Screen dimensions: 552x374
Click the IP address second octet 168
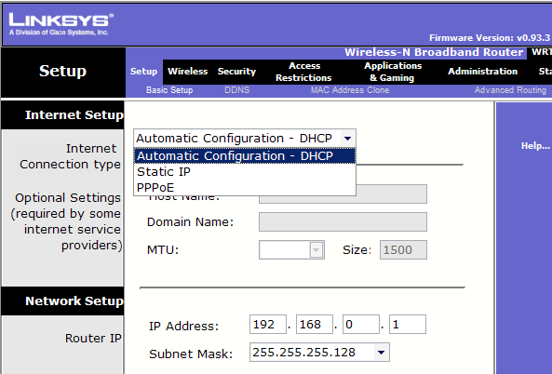315,324
